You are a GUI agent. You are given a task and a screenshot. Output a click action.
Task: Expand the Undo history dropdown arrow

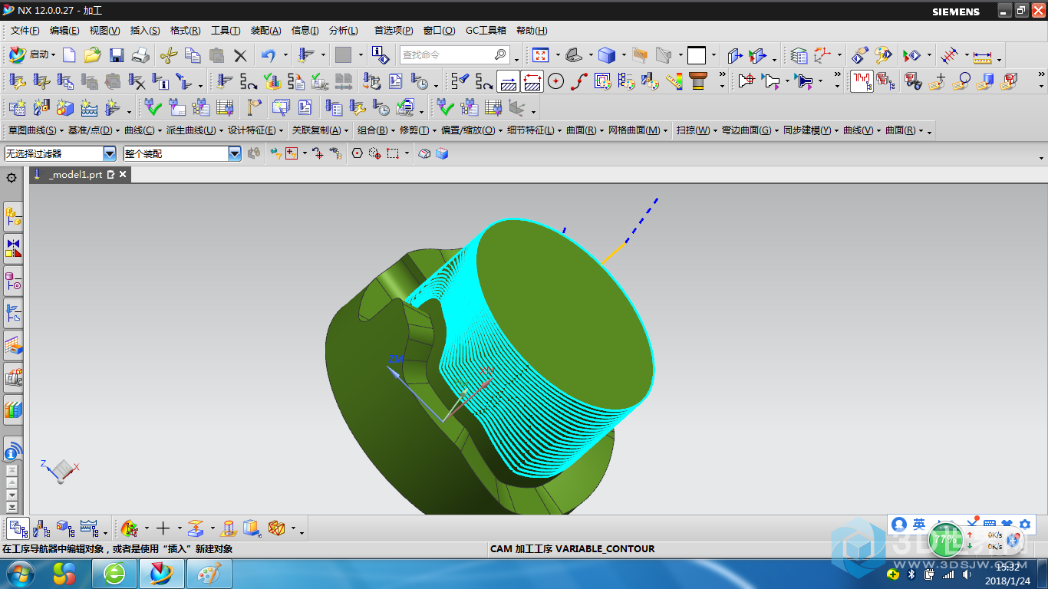(285, 55)
